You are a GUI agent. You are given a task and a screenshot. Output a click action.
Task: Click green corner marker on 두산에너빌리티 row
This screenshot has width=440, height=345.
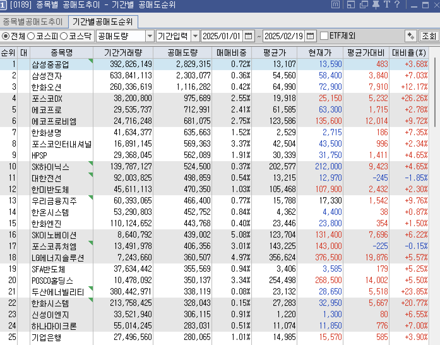91,288
